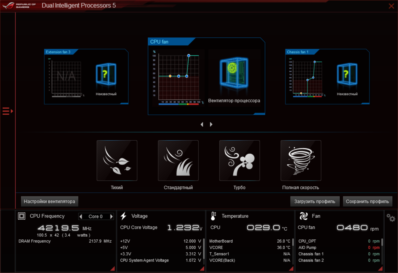The height and width of the screenshot is (273, 398).
Task: Click the Fan panel scrollbar
Action: [x=382, y=242]
